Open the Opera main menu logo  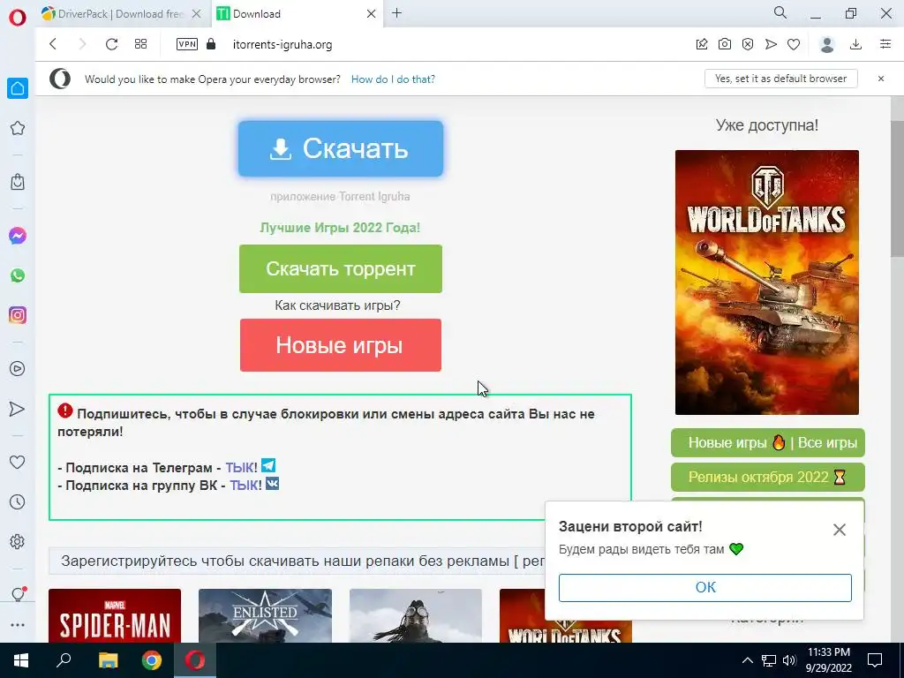[x=18, y=18]
